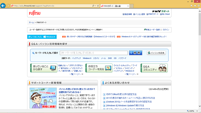
Task: Open the 起動しない trouble link
Action: pyautogui.click(x=62, y=65)
